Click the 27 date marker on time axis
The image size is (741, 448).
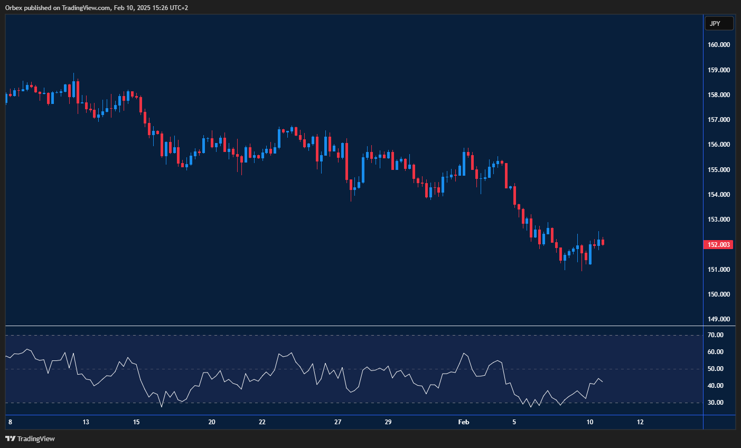click(338, 422)
